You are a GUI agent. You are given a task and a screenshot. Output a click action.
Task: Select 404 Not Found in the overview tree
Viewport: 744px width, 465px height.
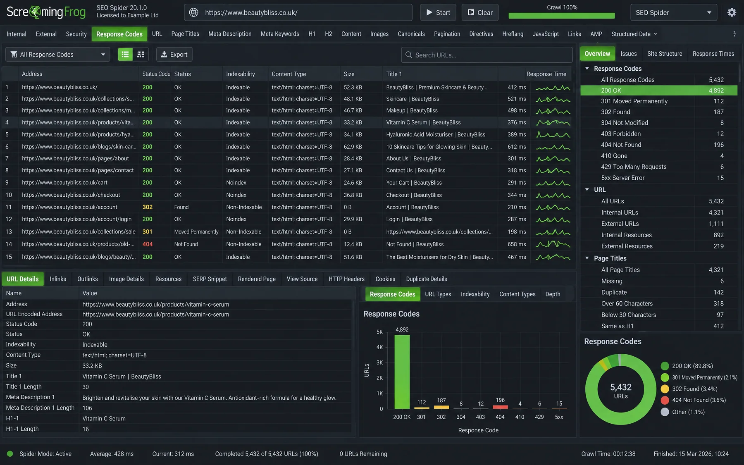[x=659, y=145]
